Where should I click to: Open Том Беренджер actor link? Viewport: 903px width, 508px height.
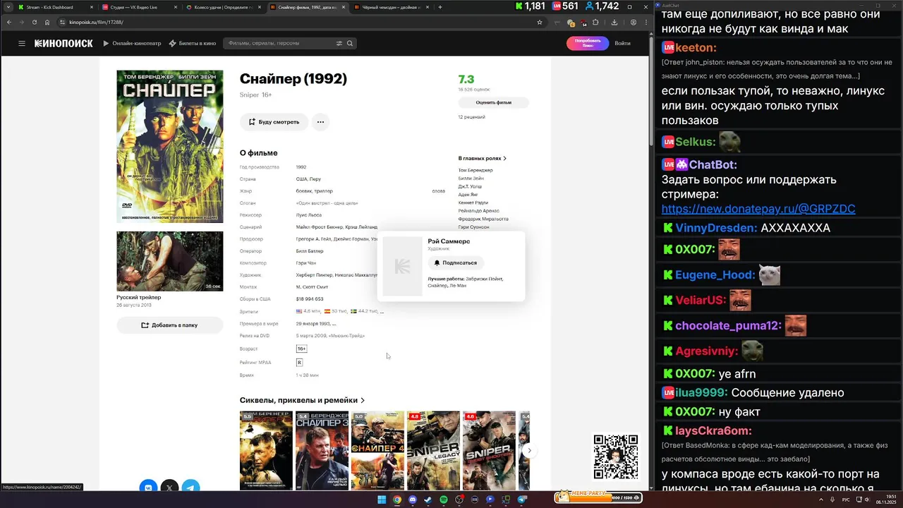[475, 170]
